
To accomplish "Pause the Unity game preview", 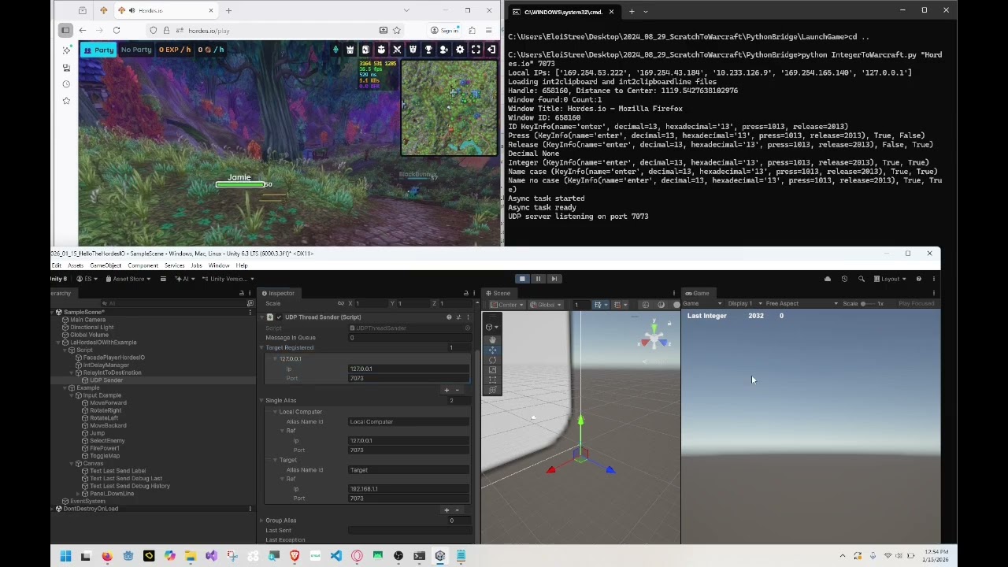I will [x=538, y=279].
